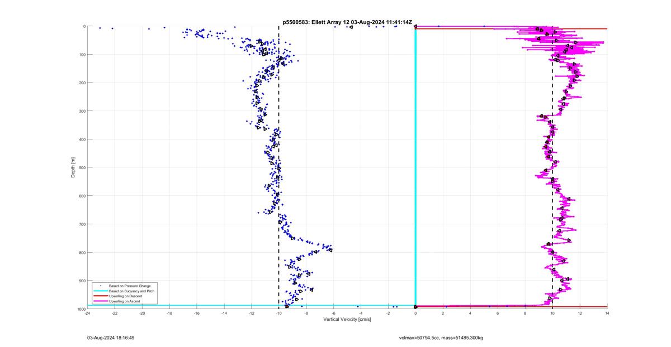Click velocity axis tick label '-22'
This screenshot has width=671, height=347.
coord(115,314)
